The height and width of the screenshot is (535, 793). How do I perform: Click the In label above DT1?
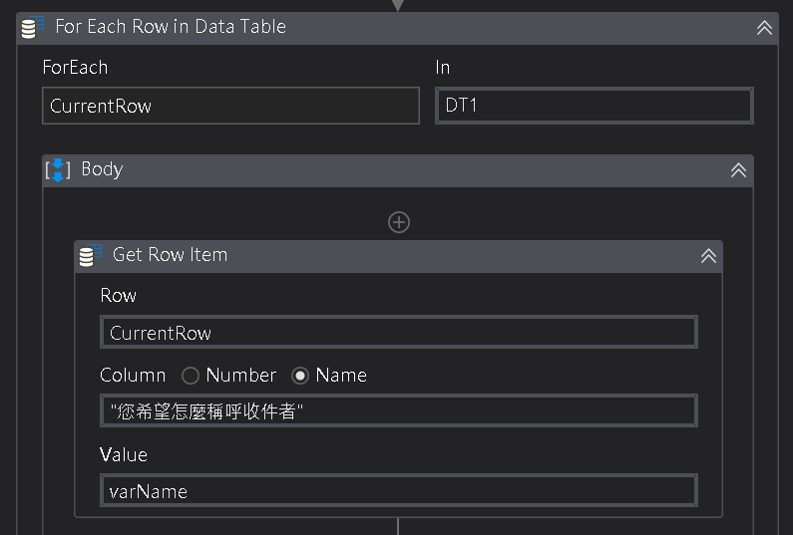[x=443, y=67]
